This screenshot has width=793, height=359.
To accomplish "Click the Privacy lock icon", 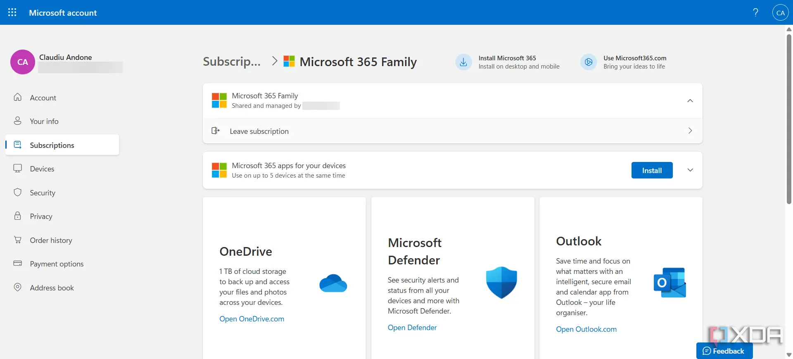I will click(x=17, y=216).
